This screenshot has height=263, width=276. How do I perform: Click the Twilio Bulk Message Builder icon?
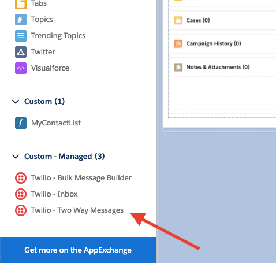tap(21, 178)
